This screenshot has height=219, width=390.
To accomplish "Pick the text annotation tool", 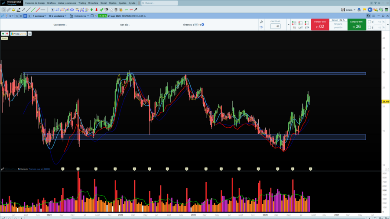I will pos(52,10).
